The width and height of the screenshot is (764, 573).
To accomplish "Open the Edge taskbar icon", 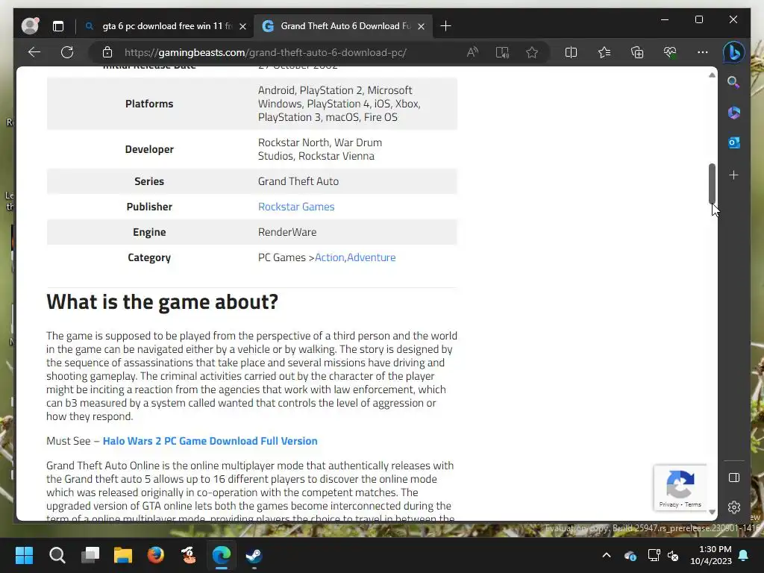I will coord(221,555).
